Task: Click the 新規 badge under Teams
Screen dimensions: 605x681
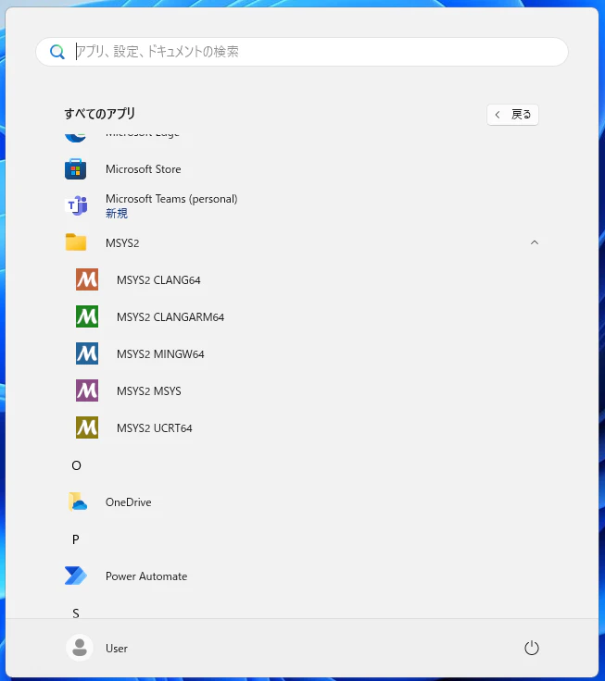Action: tap(117, 213)
